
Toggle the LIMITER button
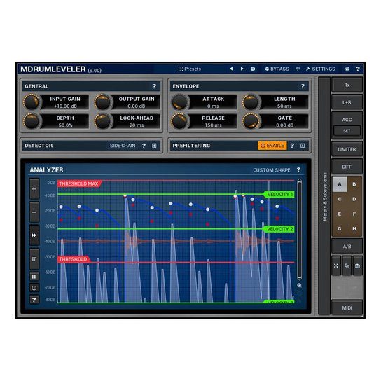347,149
